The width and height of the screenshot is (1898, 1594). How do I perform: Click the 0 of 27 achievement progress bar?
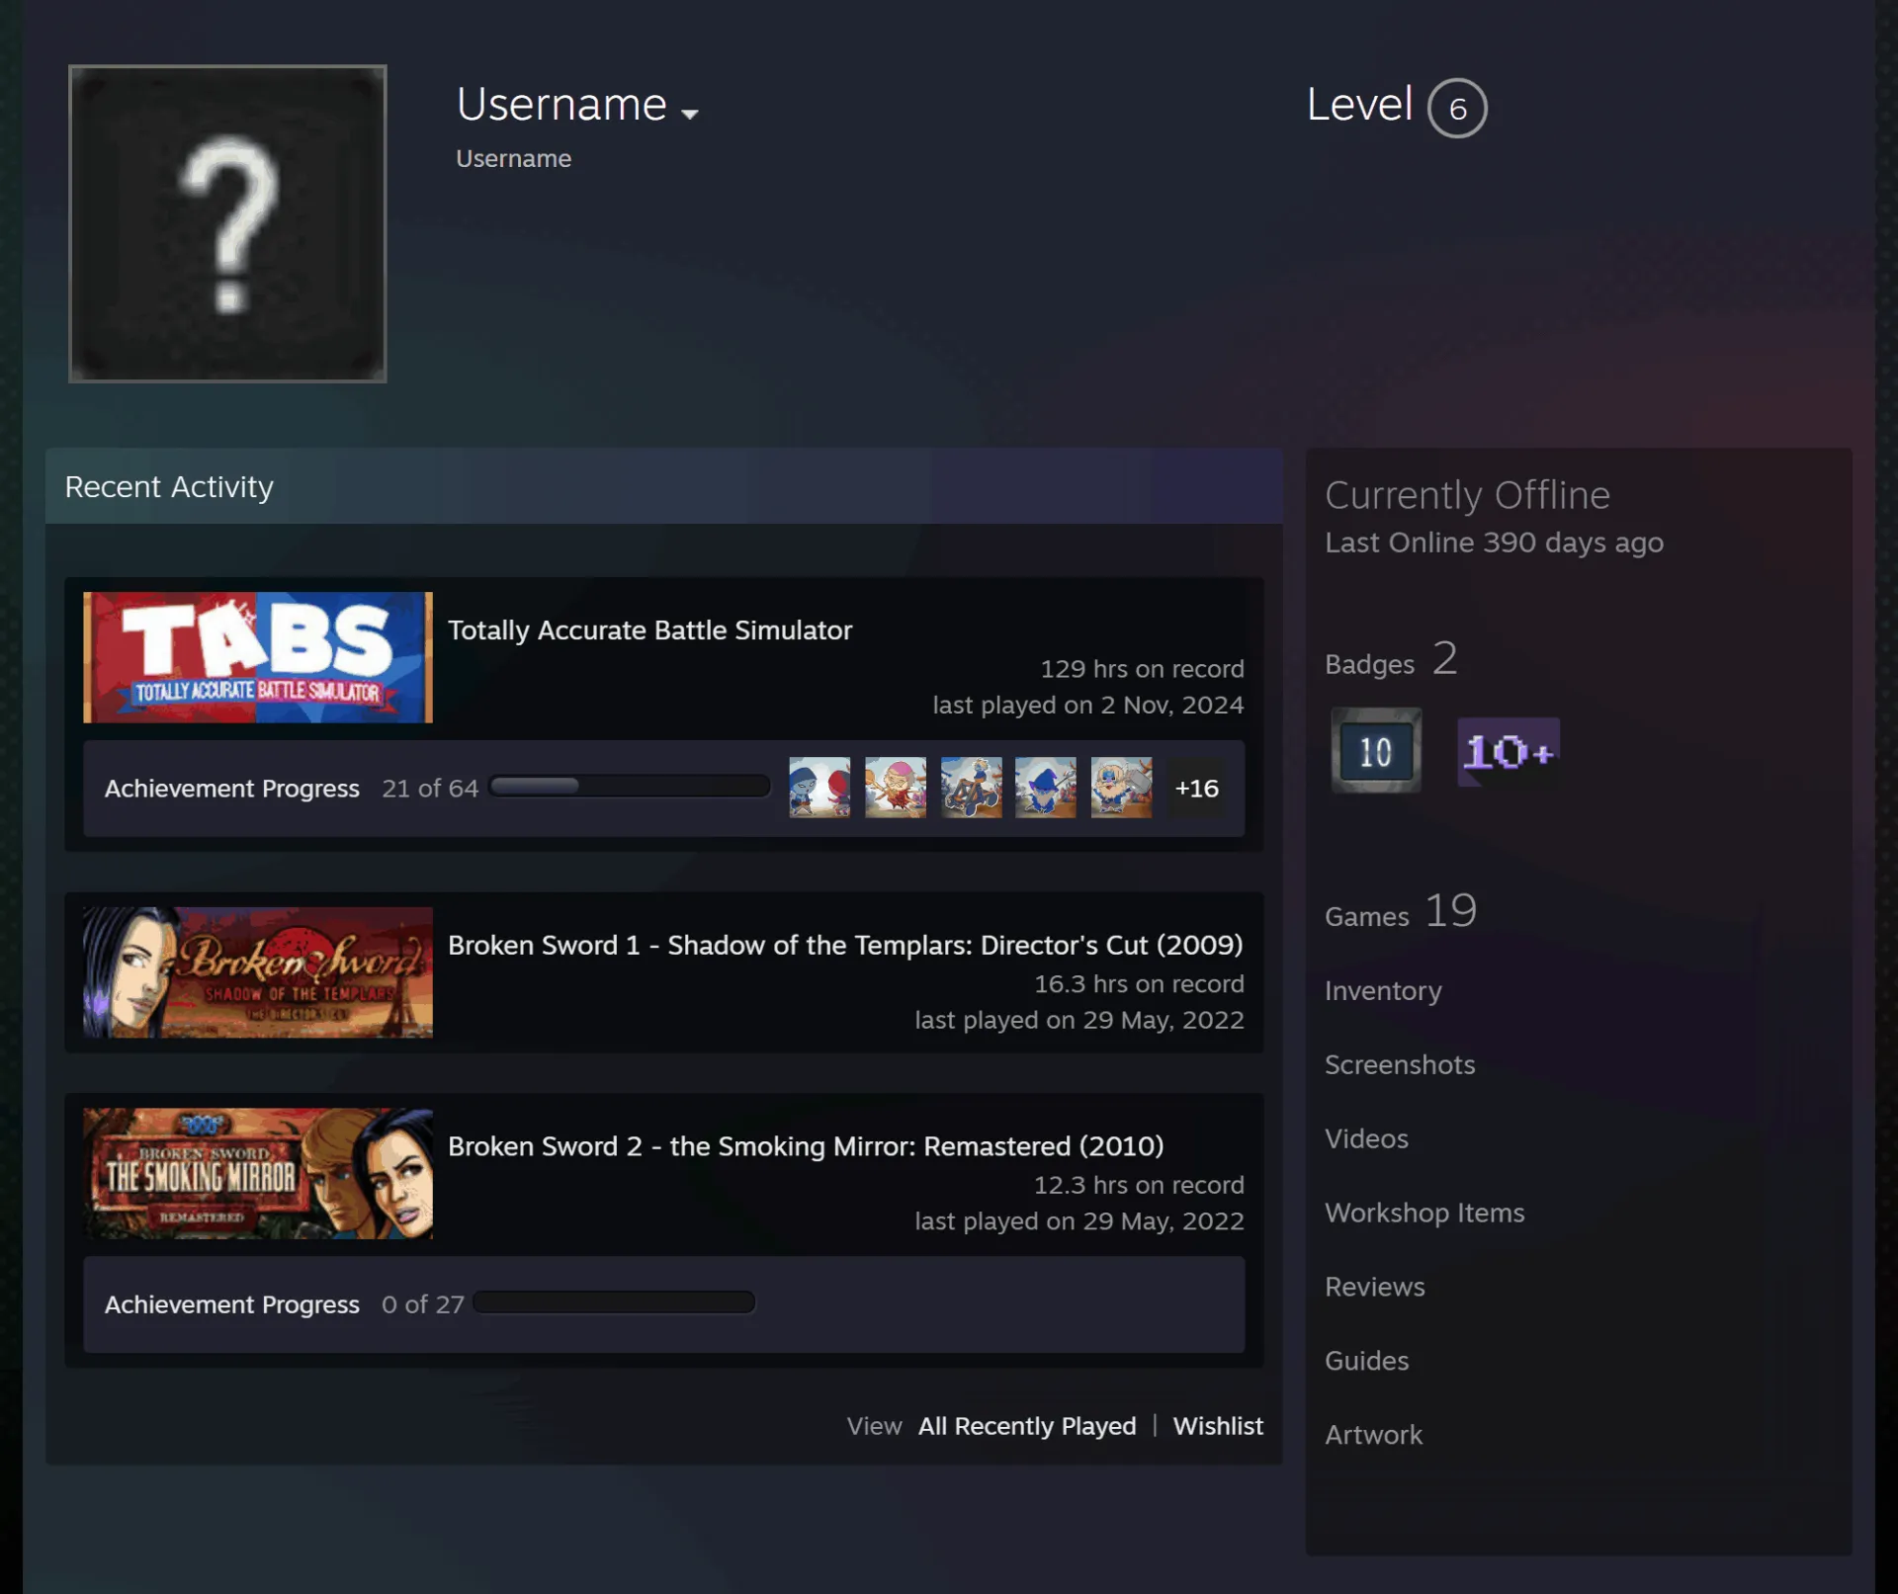[614, 1301]
